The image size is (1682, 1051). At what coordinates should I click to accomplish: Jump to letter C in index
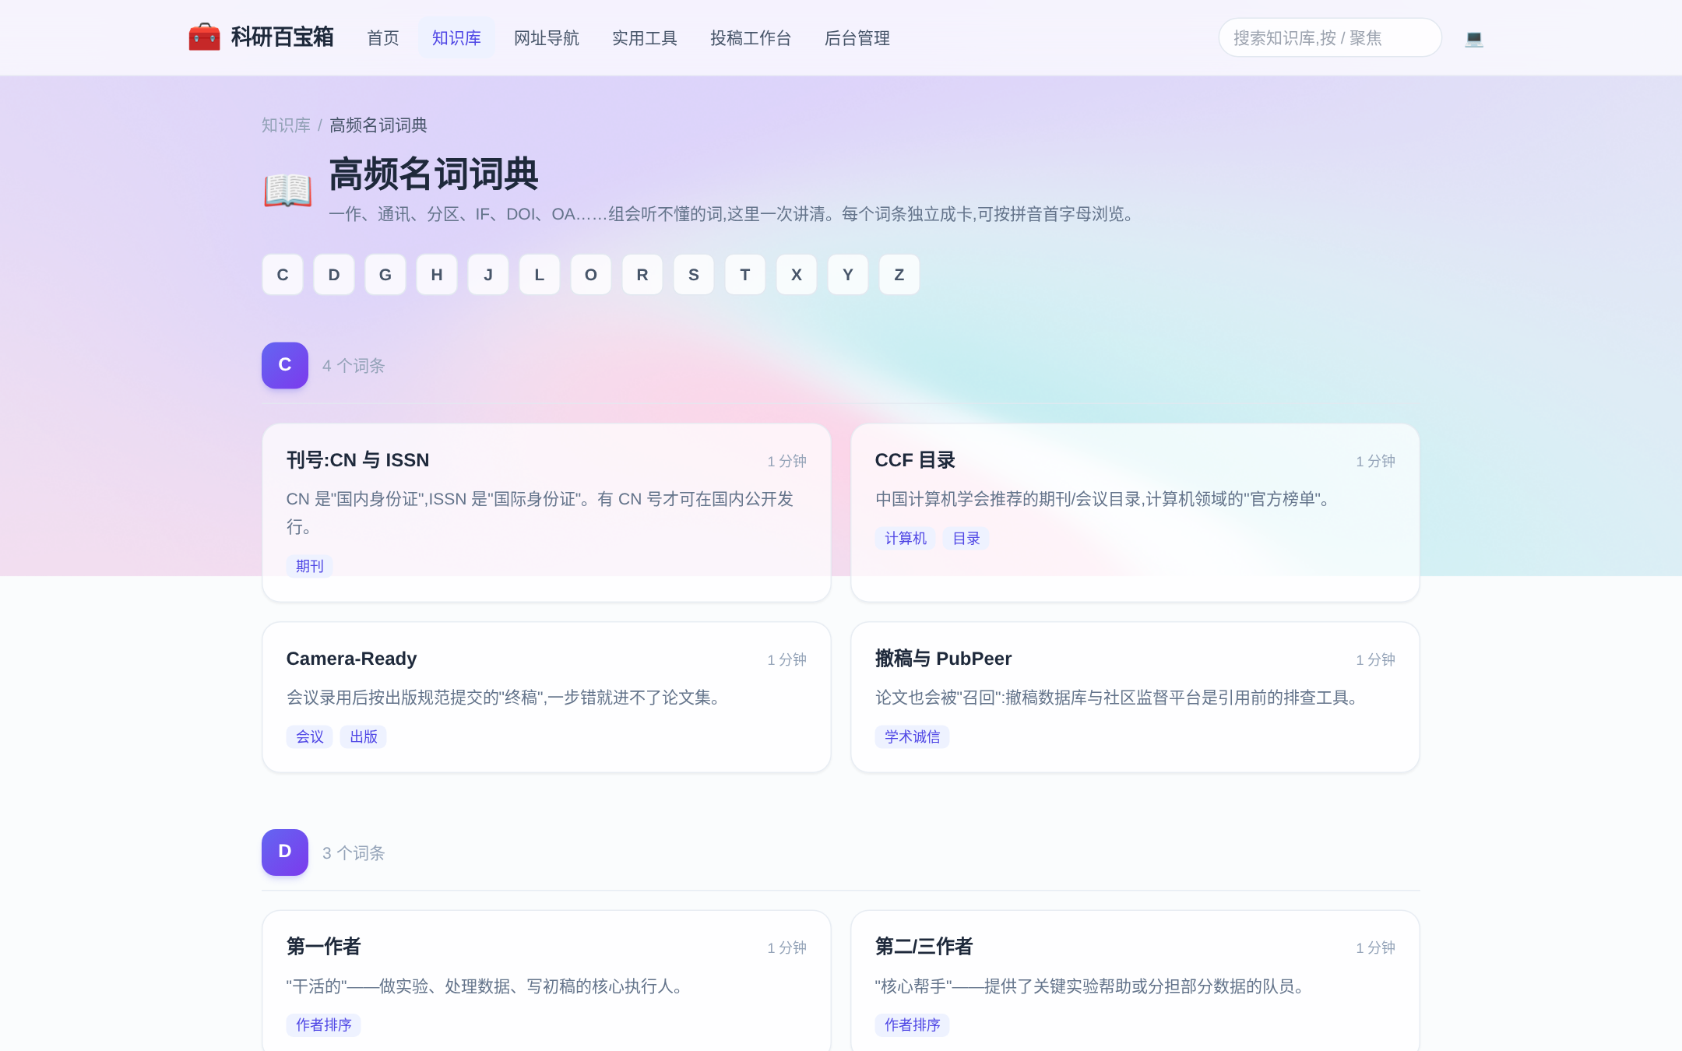tap(283, 275)
